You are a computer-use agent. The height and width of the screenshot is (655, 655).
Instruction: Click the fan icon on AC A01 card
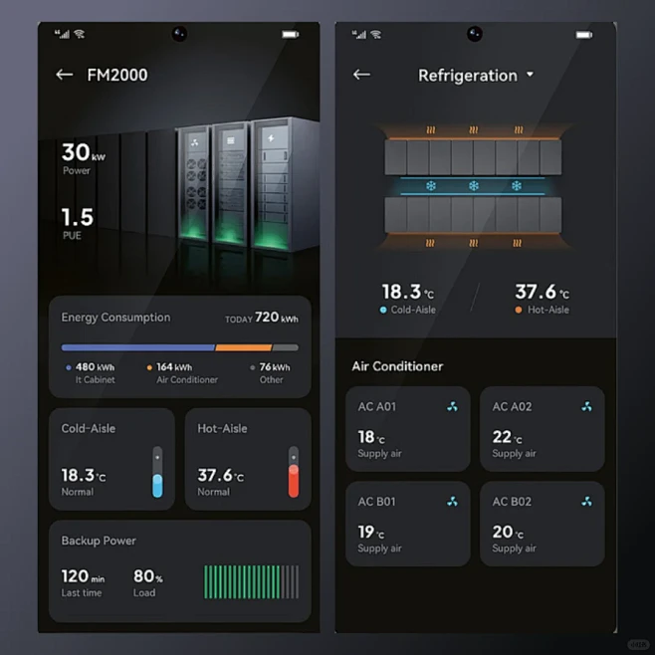452,406
